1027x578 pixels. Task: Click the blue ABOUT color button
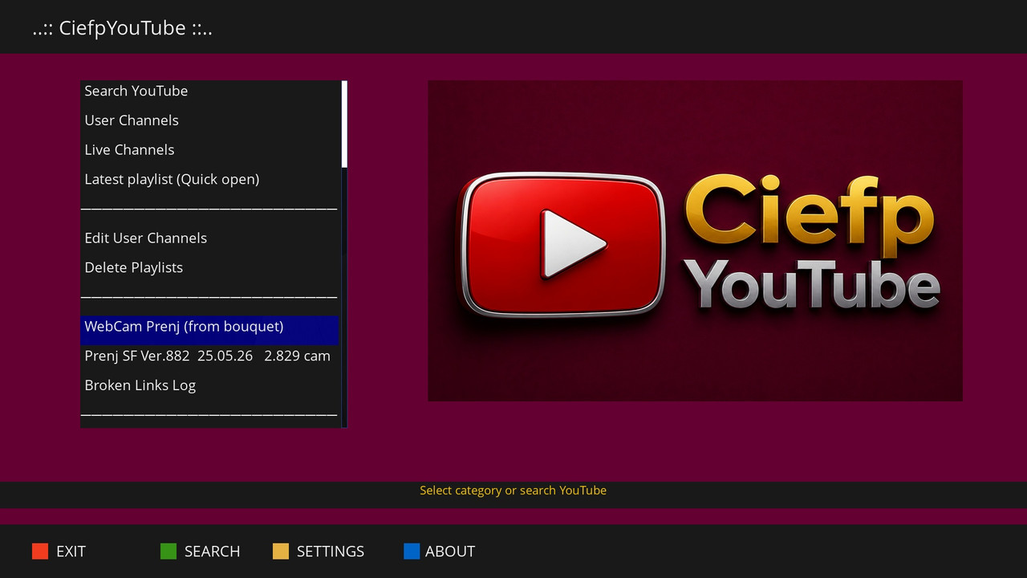(412, 551)
